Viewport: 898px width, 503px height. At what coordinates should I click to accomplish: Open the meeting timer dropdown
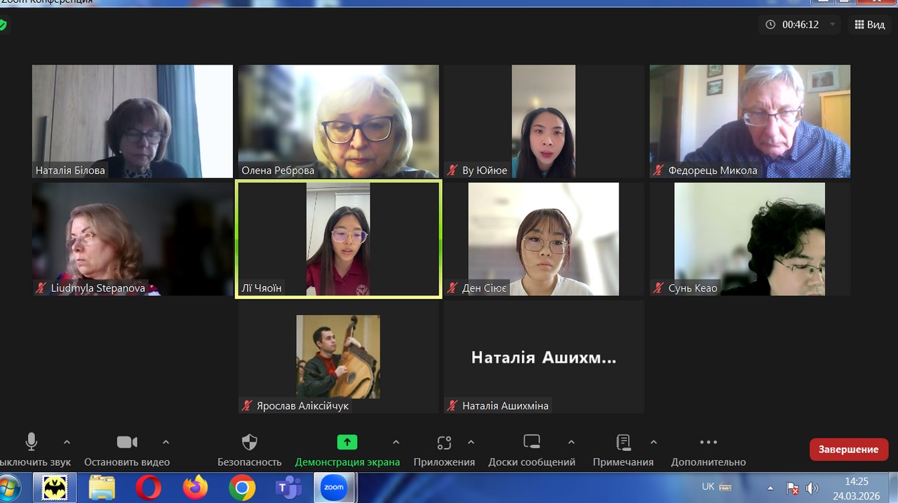[833, 25]
